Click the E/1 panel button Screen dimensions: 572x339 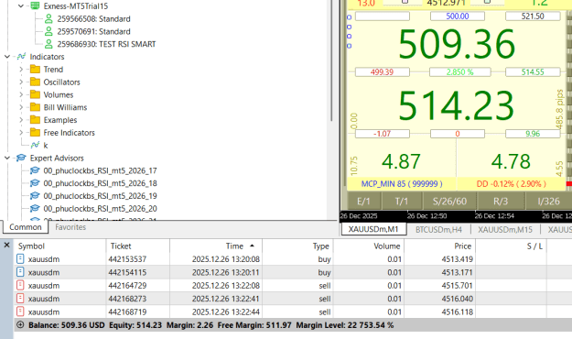point(363,202)
